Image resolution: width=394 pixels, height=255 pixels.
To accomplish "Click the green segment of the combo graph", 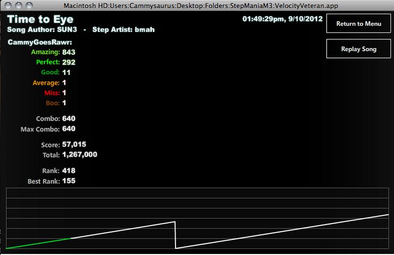I will point(38,243).
